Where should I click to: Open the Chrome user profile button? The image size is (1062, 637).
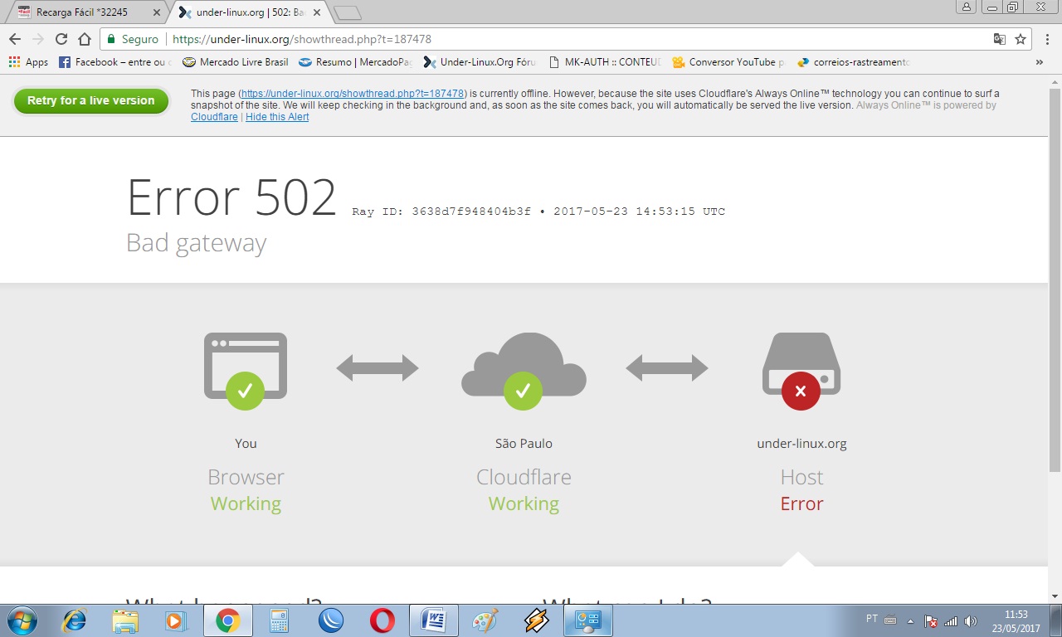tap(966, 7)
